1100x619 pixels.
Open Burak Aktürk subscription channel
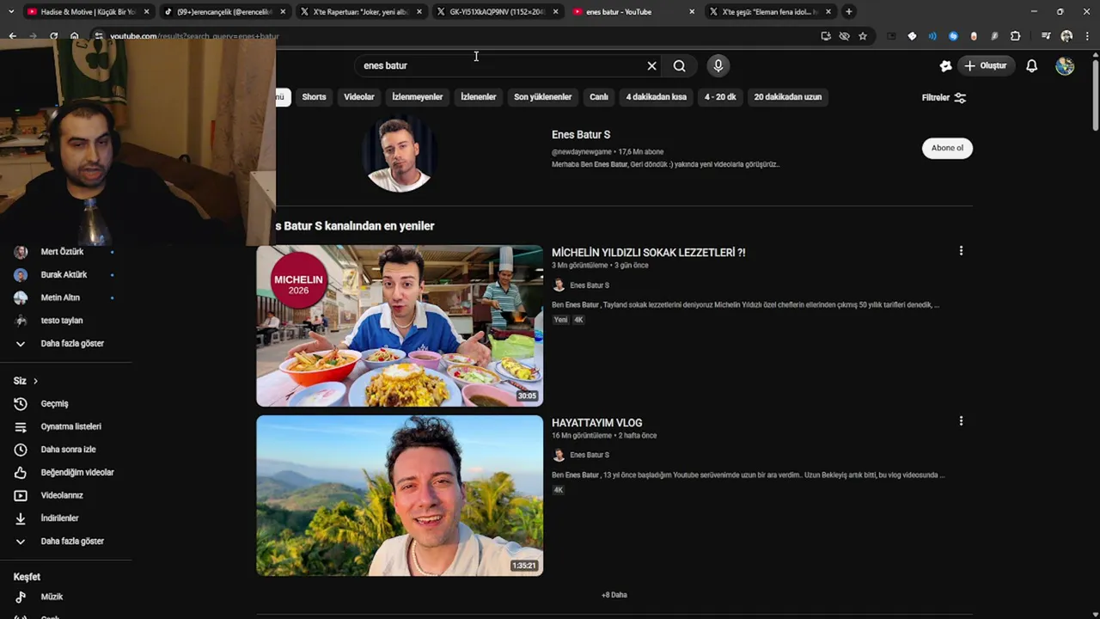tap(64, 274)
